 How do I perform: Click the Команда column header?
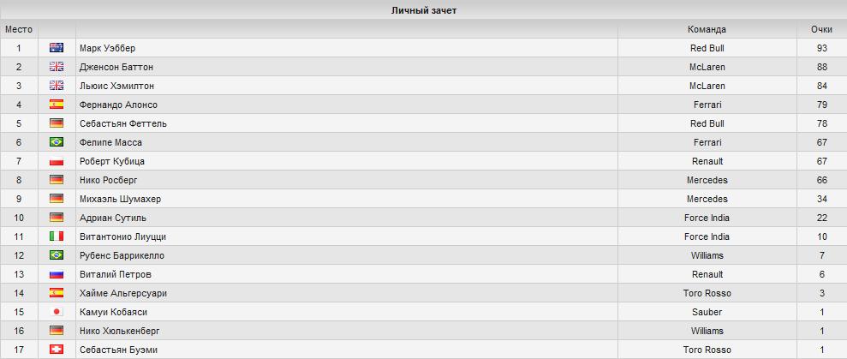click(707, 29)
